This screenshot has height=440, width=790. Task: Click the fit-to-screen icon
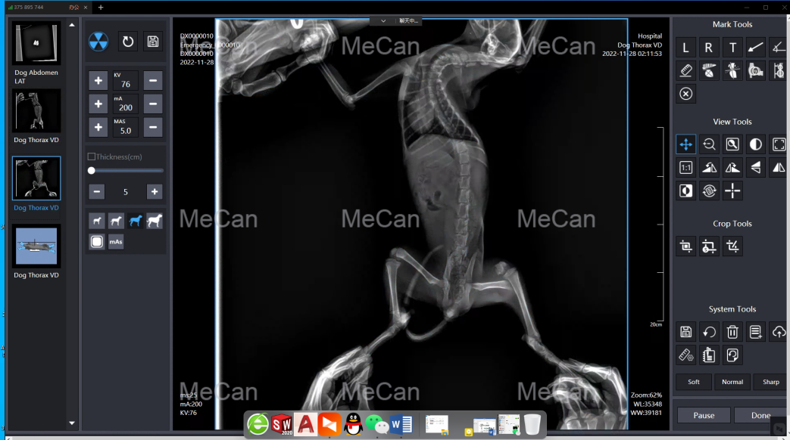(x=779, y=145)
